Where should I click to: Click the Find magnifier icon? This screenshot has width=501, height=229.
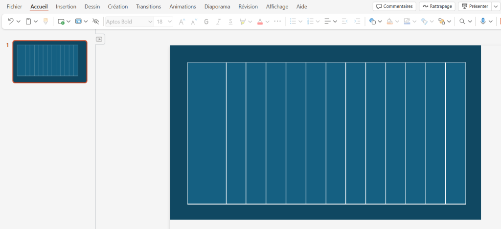point(462,21)
